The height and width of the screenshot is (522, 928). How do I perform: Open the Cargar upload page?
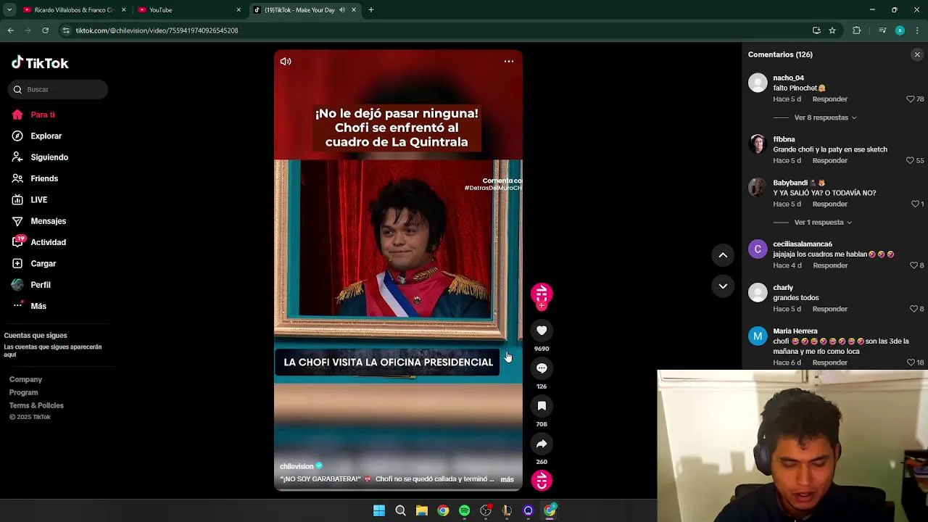pos(33,264)
